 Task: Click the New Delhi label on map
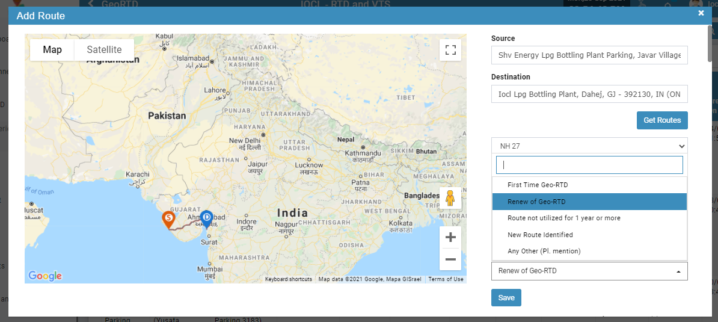coord(245,140)
